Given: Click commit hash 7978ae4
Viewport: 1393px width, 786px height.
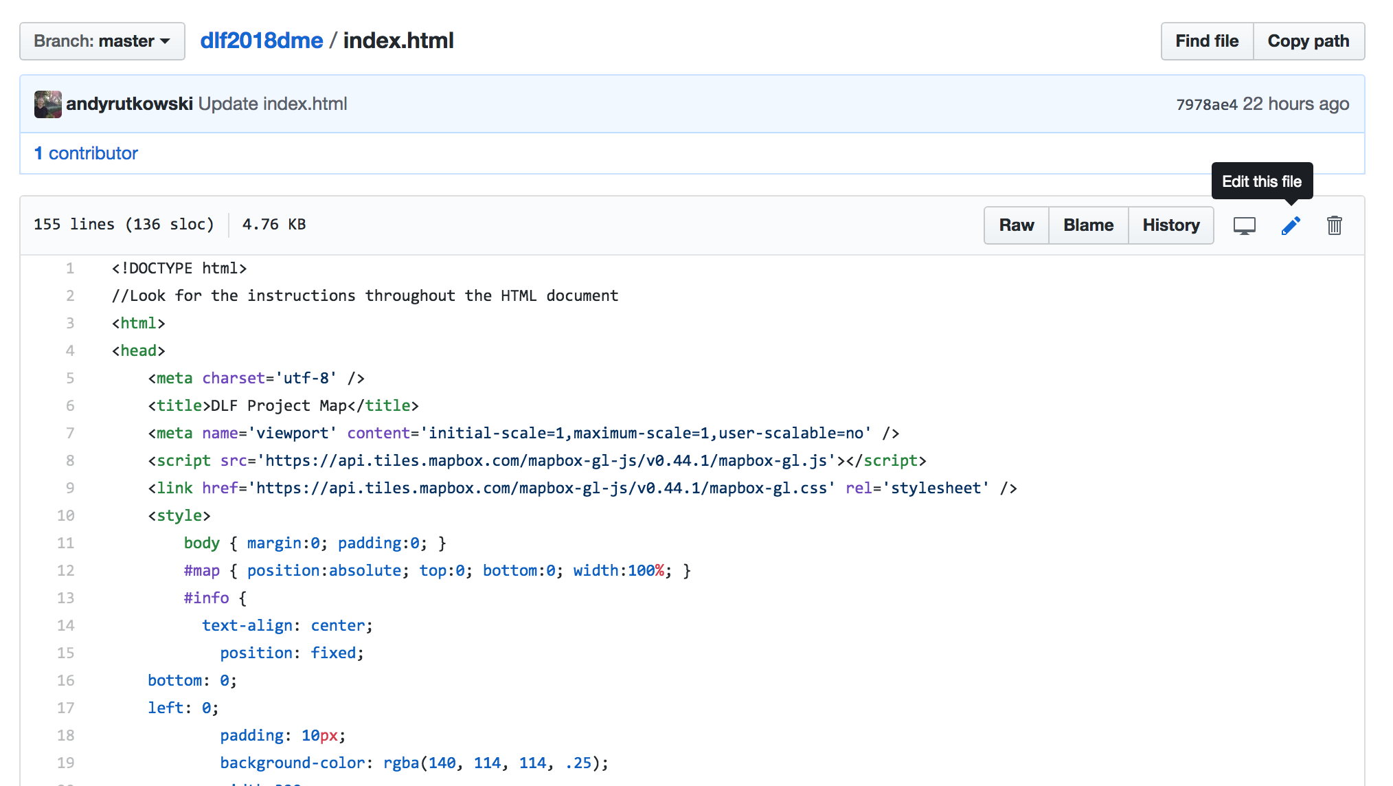Looking at the screenshot, I should (1206, 104).
